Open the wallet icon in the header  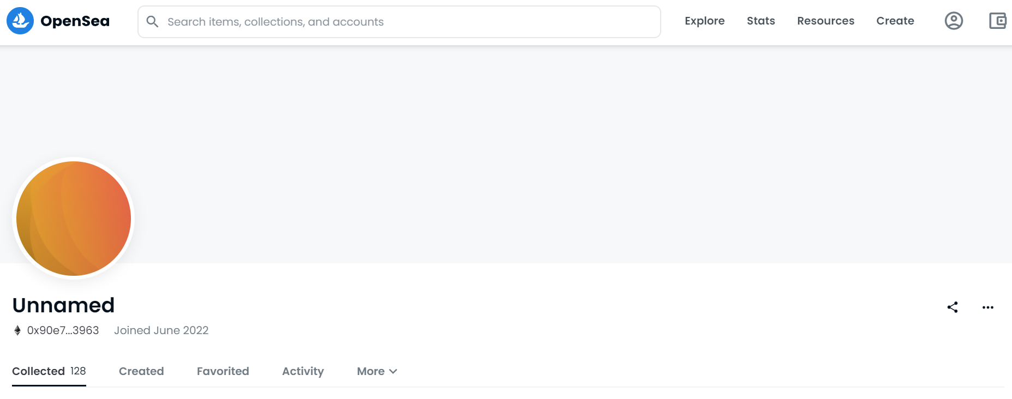(x=998, y=21)
